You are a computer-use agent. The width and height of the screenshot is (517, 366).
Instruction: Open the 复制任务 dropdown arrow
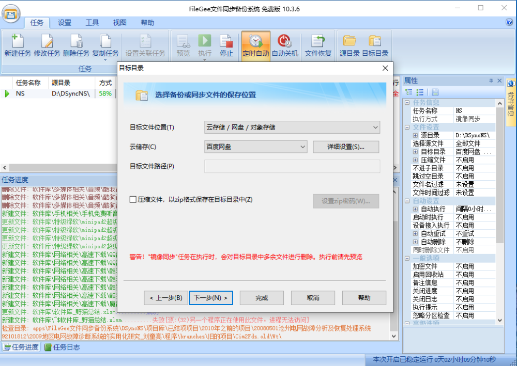pos(105,60)
